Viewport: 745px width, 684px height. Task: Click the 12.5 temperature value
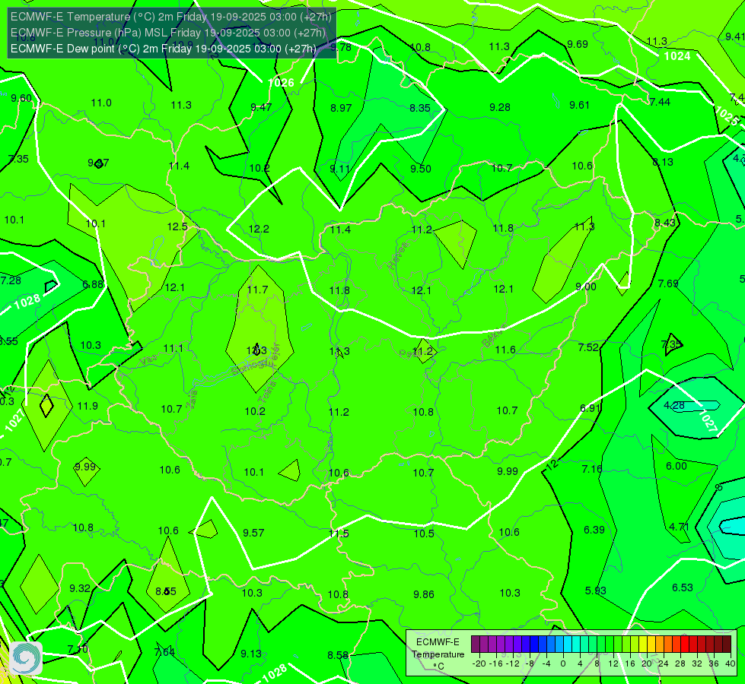(177, 227)
